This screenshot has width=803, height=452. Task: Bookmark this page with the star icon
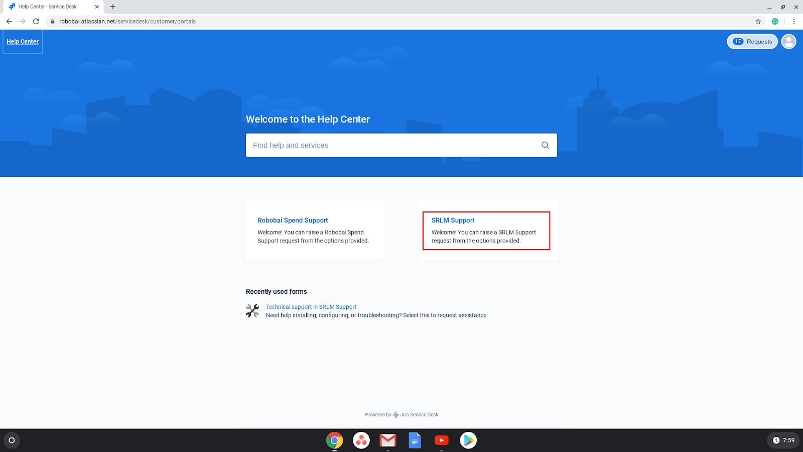pyautogui.click(x=758, y=21)
